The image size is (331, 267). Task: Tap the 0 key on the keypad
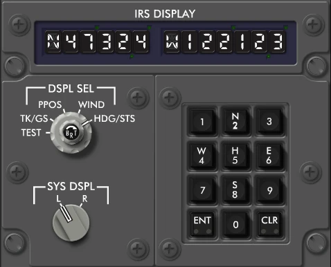(x=235, y=224)
